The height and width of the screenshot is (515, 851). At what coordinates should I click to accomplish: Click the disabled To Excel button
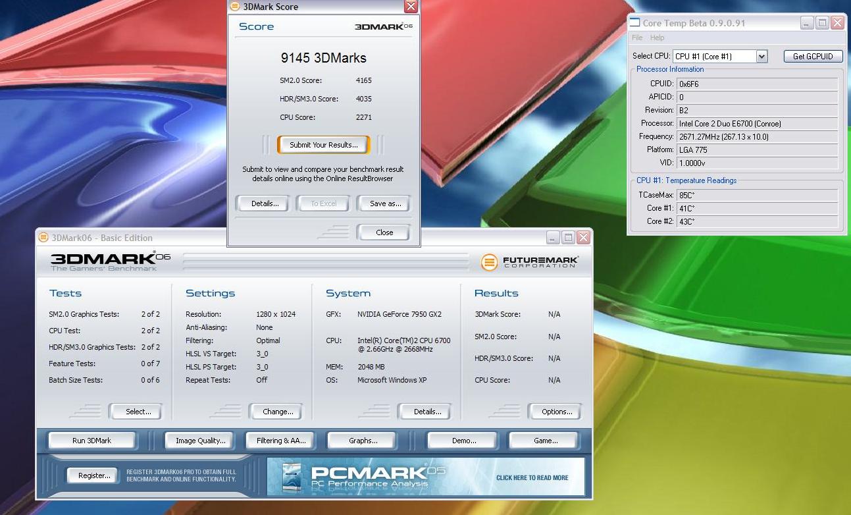323,203
